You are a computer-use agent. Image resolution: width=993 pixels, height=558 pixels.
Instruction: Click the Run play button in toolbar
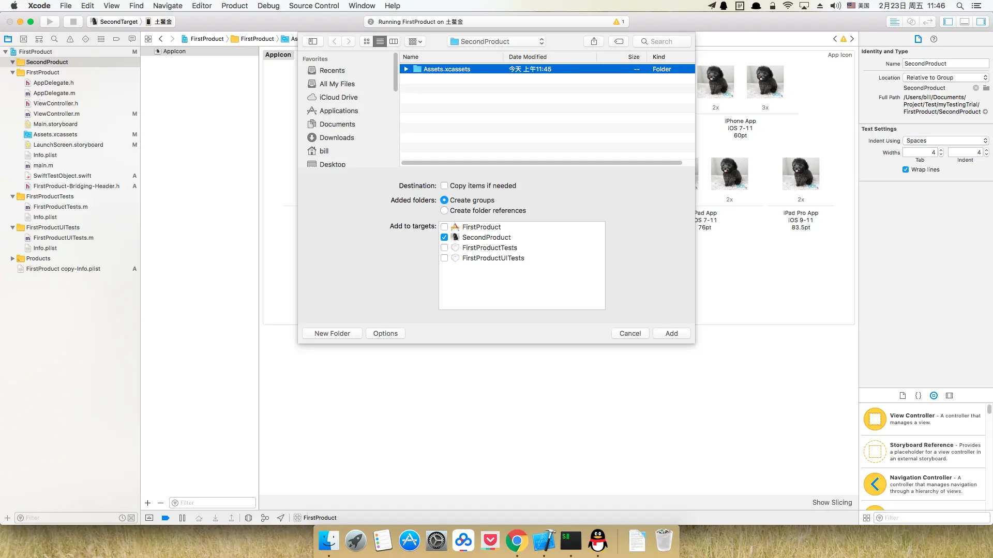[50, 22]
